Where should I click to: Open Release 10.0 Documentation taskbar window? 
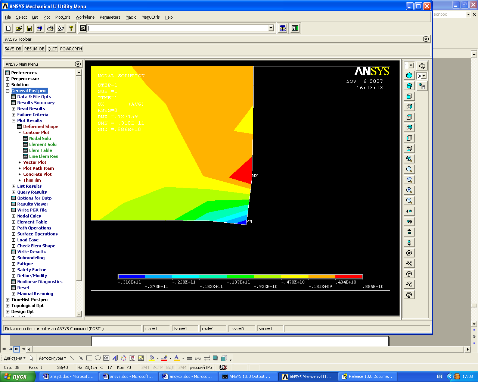click(367, 376)
